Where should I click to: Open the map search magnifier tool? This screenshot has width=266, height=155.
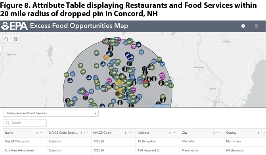pos(6,39)
